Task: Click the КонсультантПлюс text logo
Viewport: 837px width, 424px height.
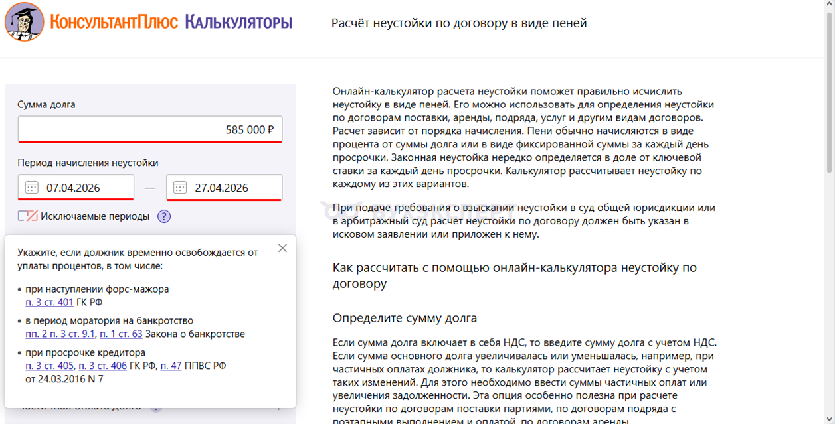Action: pyautogui.click(x=114, y=23)
